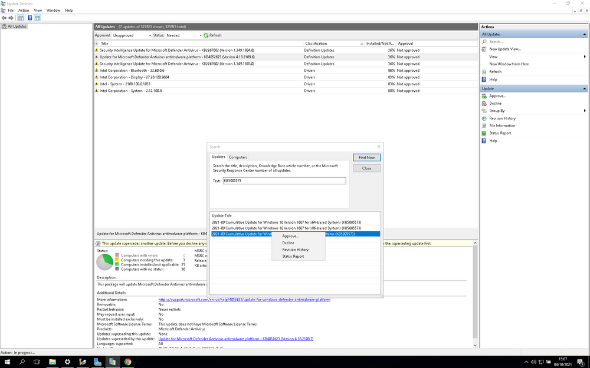
Task: Click the Approval column header
Action: coord(437,44)
